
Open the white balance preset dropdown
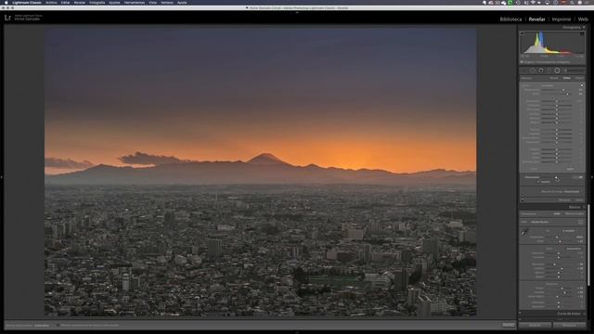(569, 231)
